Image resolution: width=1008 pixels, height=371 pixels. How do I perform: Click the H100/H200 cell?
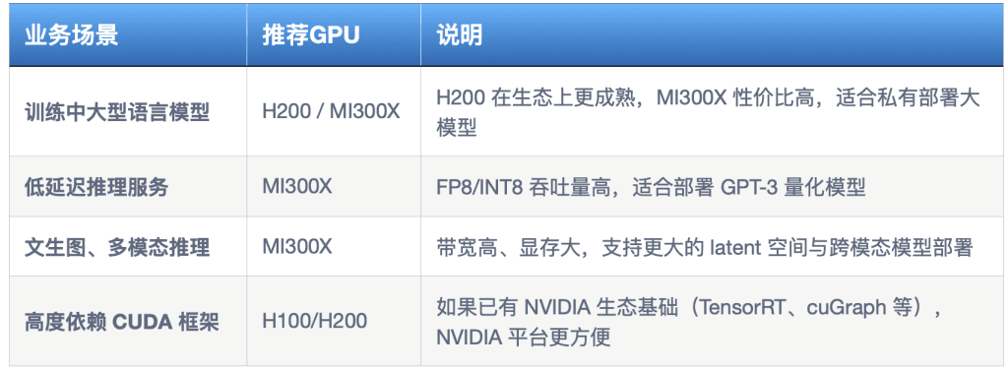click(334, 321)
